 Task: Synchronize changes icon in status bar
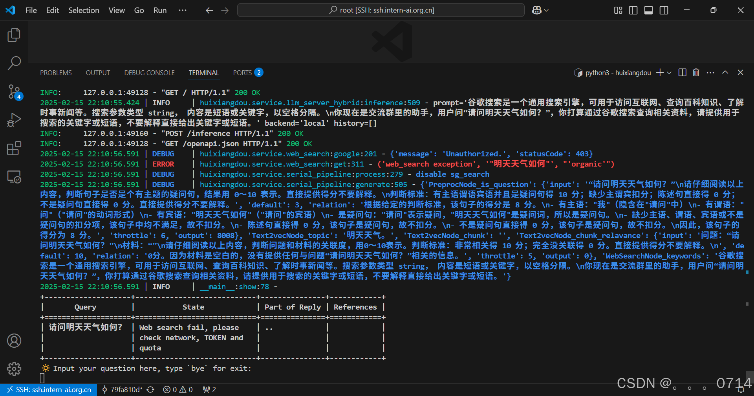150,390
